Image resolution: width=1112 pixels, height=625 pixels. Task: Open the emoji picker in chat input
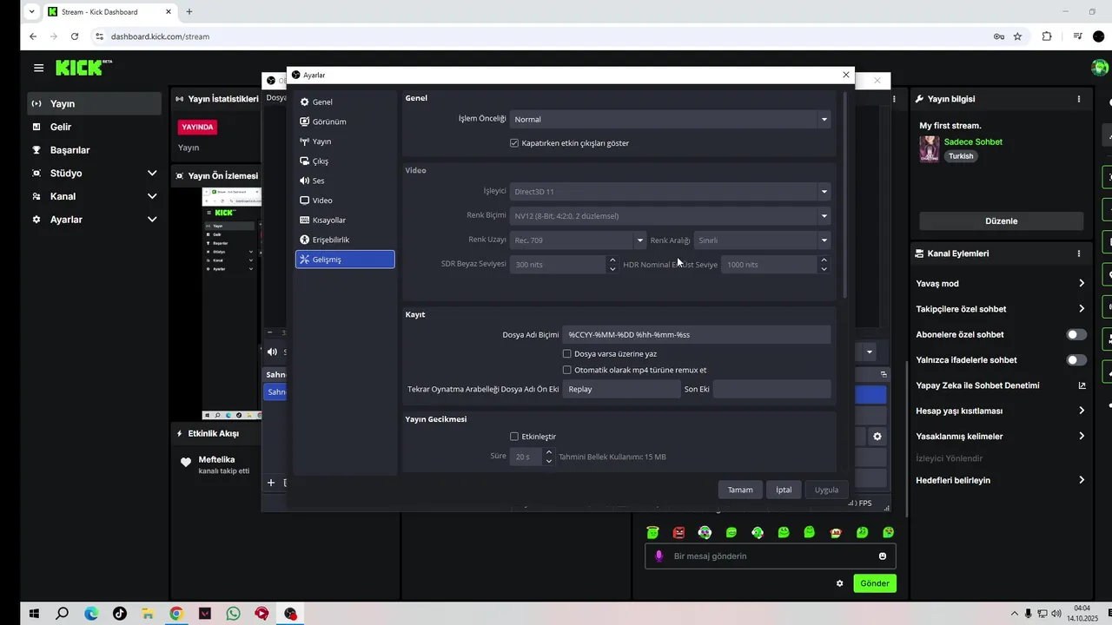883,556
